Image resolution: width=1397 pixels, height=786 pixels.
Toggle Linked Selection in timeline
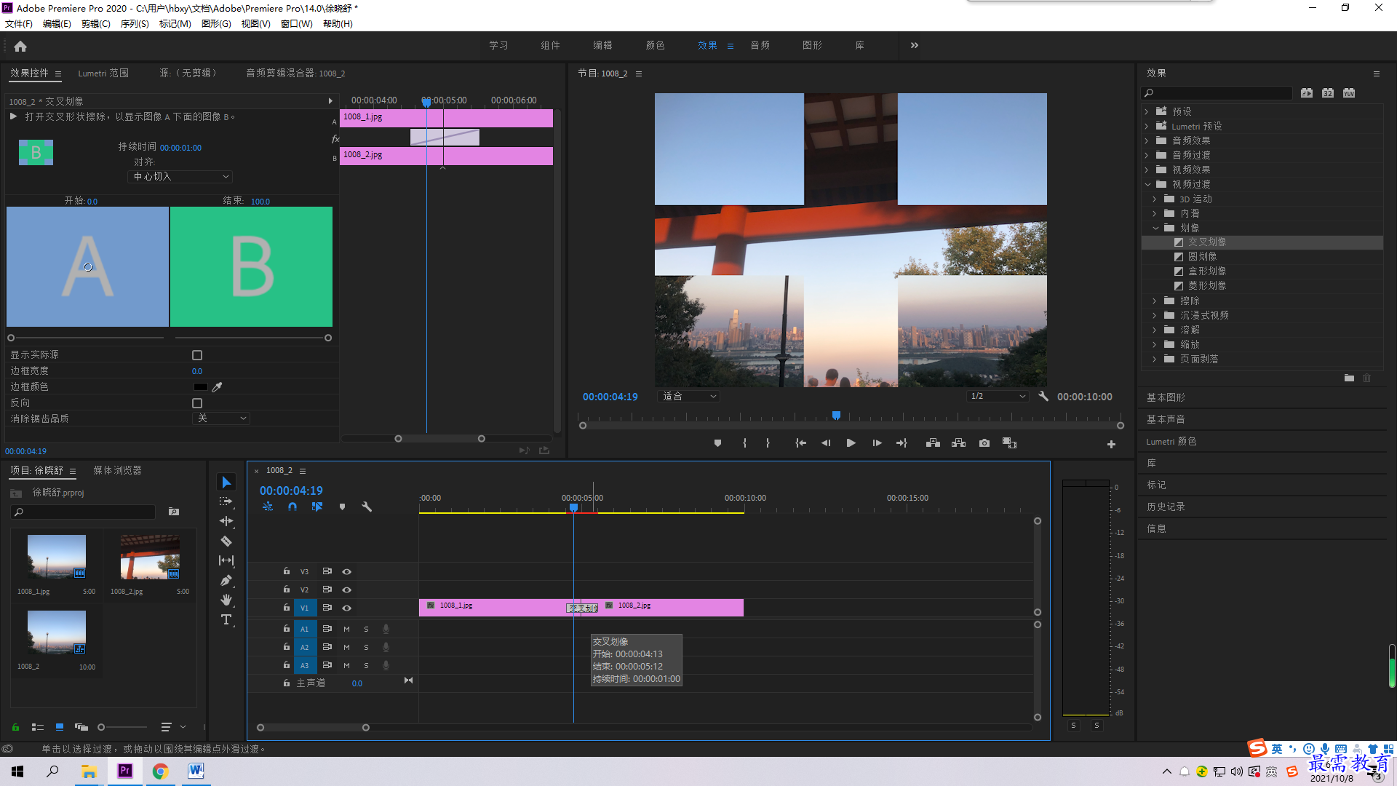(317, 507)
